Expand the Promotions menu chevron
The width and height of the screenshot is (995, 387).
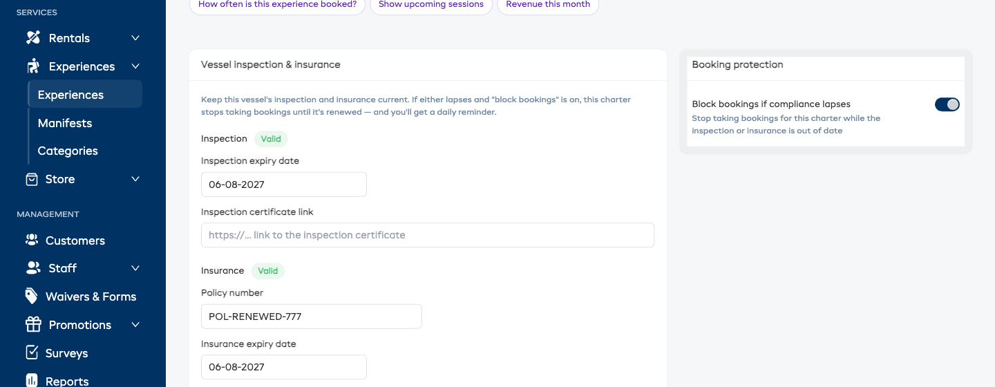(x=135, y=325)
